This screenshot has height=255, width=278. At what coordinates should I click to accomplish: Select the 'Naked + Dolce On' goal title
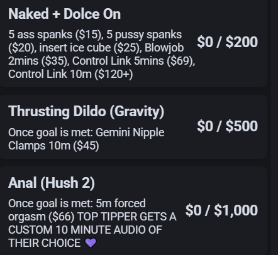64,14
